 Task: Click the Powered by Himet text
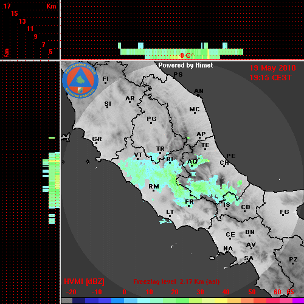coord(185,65)
